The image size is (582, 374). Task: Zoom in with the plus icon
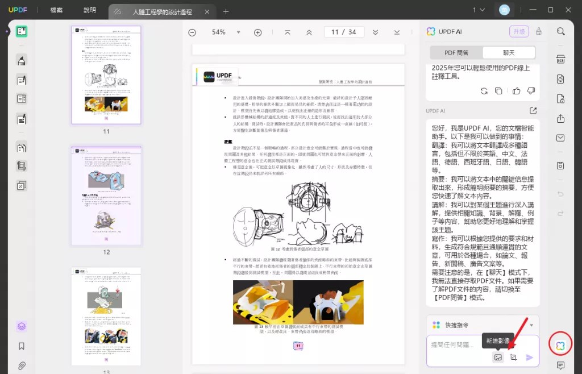coord(257,32)
